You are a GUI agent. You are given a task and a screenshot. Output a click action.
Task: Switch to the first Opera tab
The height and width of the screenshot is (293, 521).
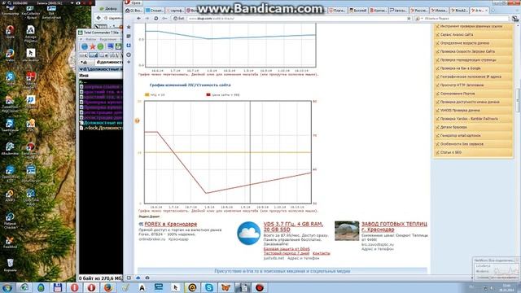coord(134,11)
